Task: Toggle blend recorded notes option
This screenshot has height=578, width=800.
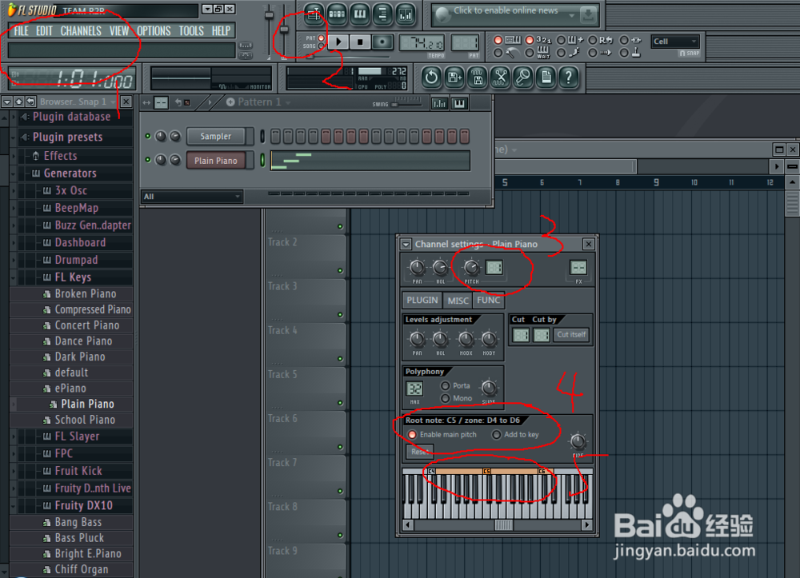Action: coord(562,40)
